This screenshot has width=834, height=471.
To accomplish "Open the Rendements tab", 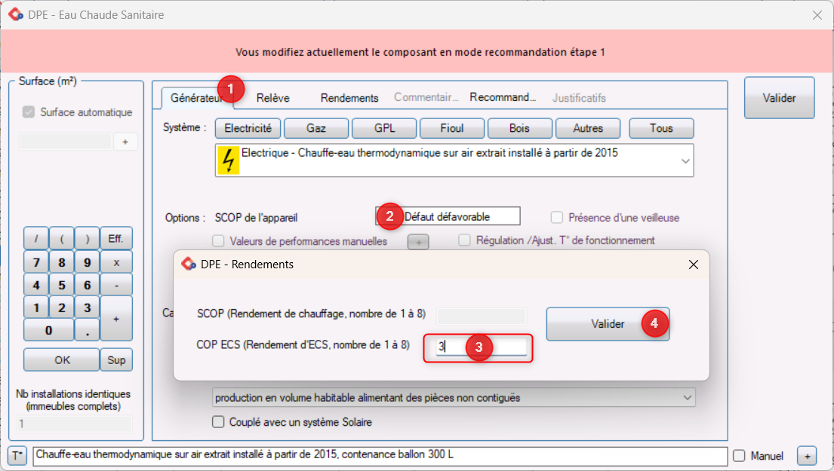I will click(349, 98).
